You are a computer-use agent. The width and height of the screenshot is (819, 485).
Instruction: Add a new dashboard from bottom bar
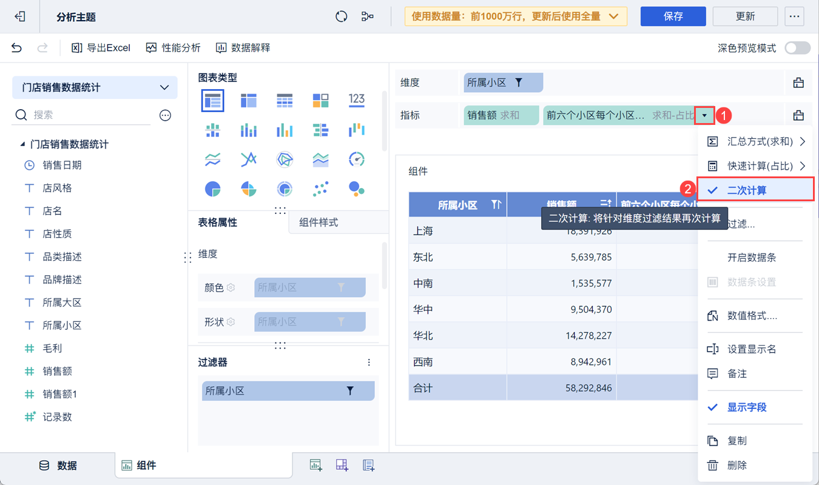(x=342, y=465)
